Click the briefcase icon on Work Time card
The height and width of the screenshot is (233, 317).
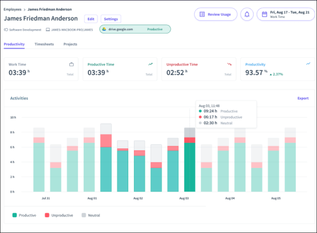(x=71, y=64)
